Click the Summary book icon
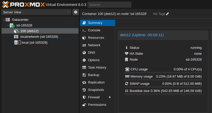 coord(84,23)
